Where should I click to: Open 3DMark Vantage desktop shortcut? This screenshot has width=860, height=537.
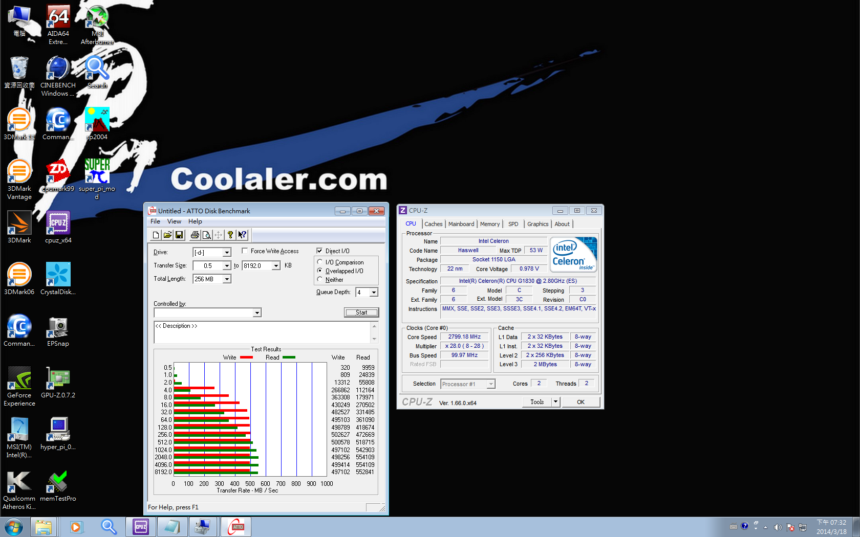(19, 180)
